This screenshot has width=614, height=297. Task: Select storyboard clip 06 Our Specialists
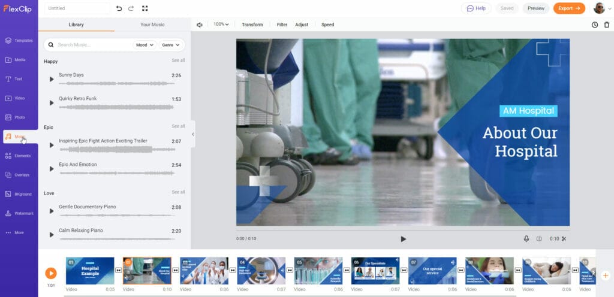pyautogui.click(x=375, y=271)
